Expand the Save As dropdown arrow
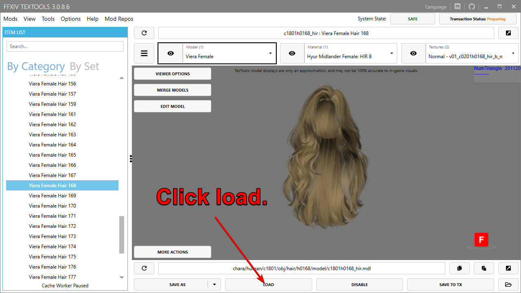521x293 pixels. pos(215,284)
